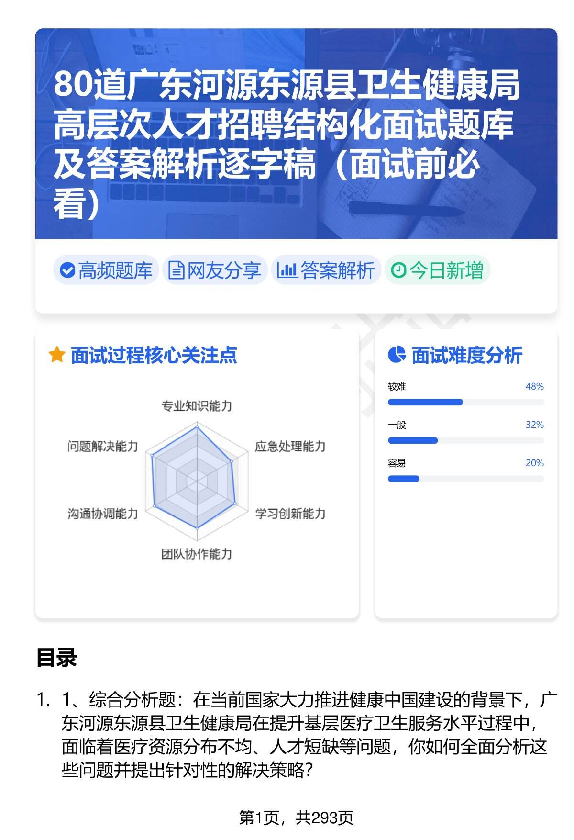Click the checkmark icon beside 高频题库
Screen dimensions: 574x840
[67, 270]
